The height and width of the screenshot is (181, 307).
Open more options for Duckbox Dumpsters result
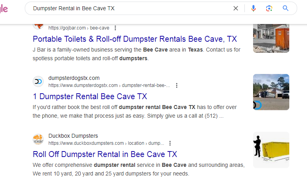(170, 143)
